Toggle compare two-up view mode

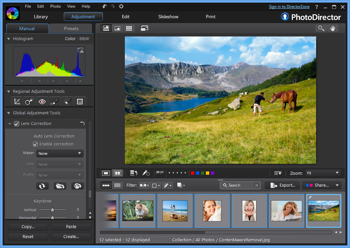(117, 173)
